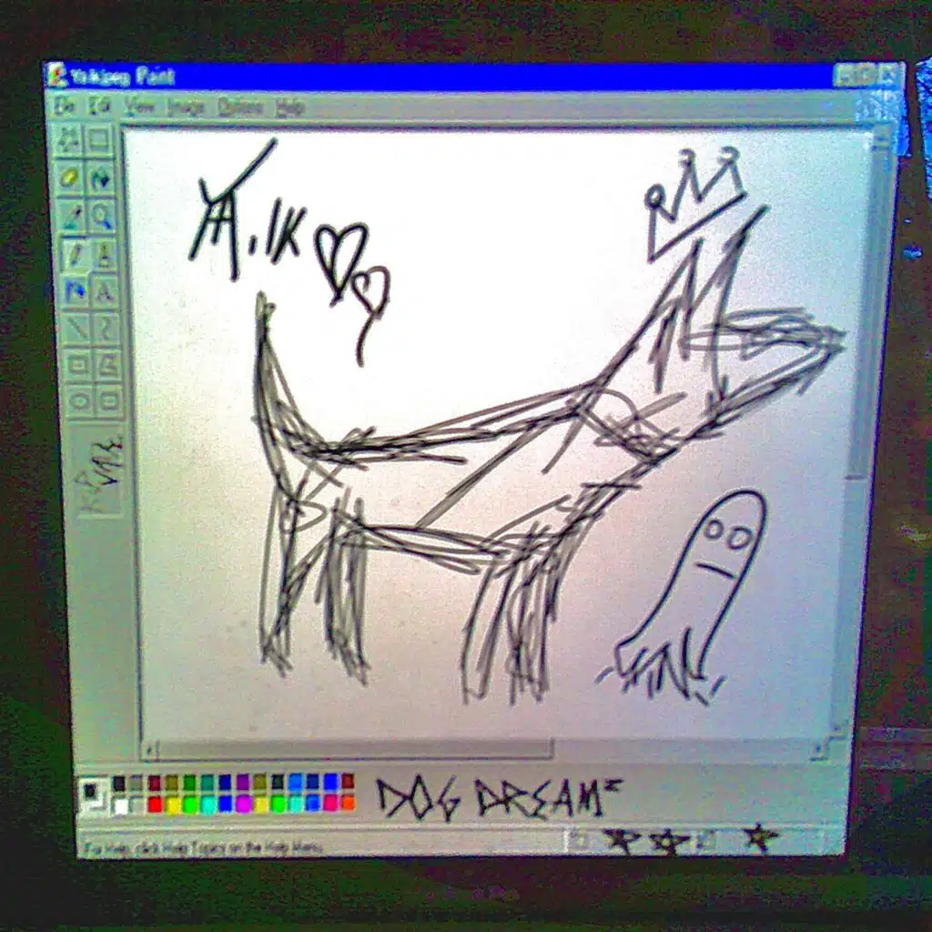This screenshot has height=932, width=932.
Task: Select the Pick Color eyedropper tool
Action: [x=72, y=215]
